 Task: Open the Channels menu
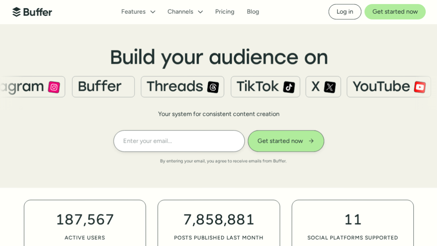(185, 12)
